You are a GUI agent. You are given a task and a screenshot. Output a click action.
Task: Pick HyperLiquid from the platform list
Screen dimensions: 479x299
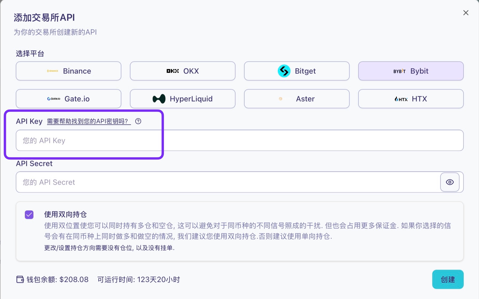pyautogui.click(x=183, y=99)
